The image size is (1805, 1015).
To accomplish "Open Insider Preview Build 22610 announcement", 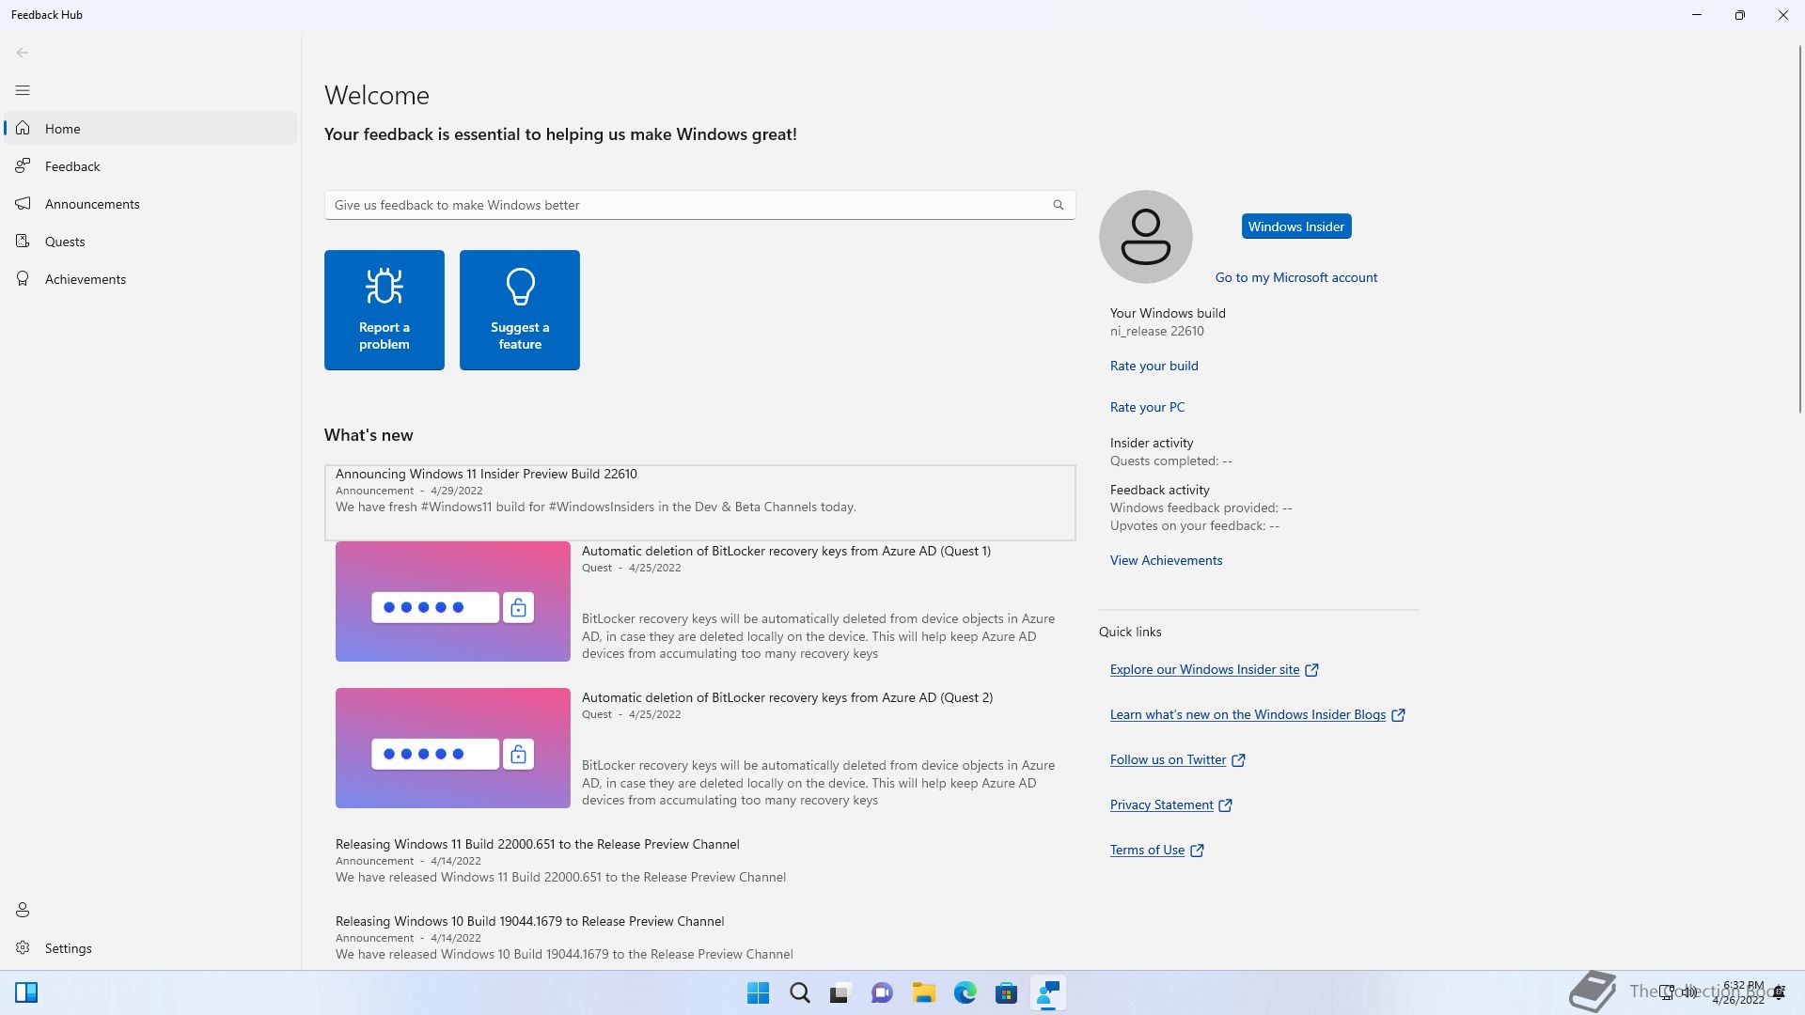I will (699, 502).
